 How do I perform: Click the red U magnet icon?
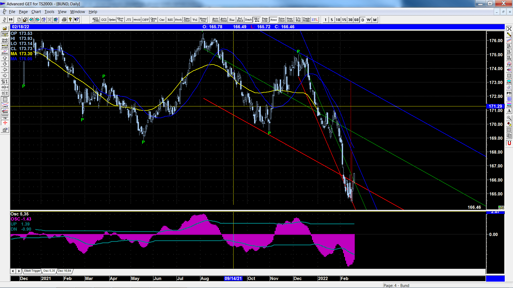[509, 143]
